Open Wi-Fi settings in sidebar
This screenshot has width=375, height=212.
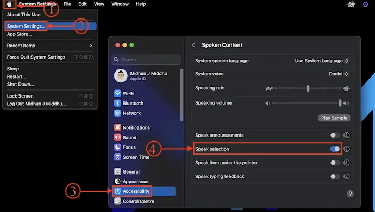coord(124,93)
